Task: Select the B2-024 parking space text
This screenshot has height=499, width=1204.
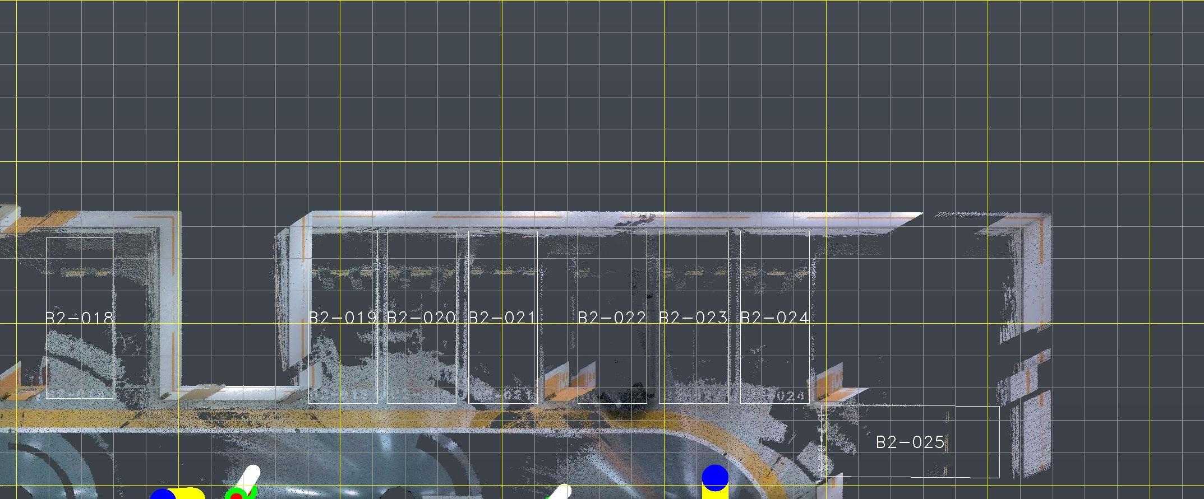Action: 774,318
